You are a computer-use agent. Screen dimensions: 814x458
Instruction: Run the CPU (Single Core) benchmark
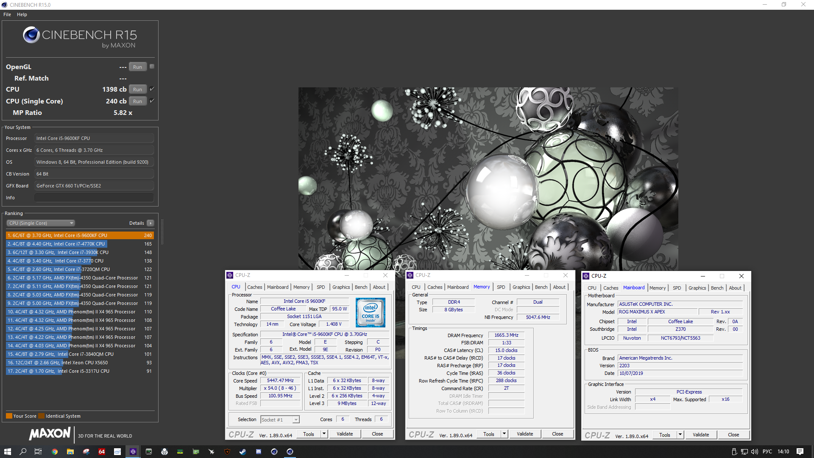click(x=138, y=101)
